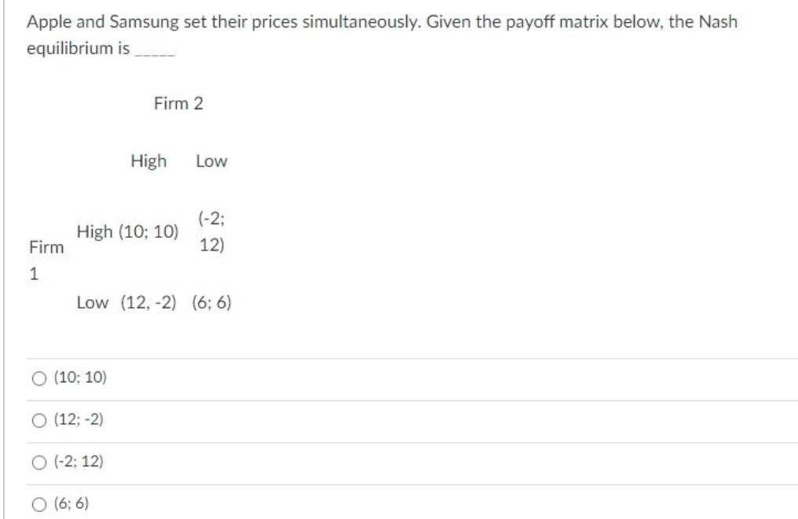
Task: Mark the second answer option as selected
Action: [38, 420]
